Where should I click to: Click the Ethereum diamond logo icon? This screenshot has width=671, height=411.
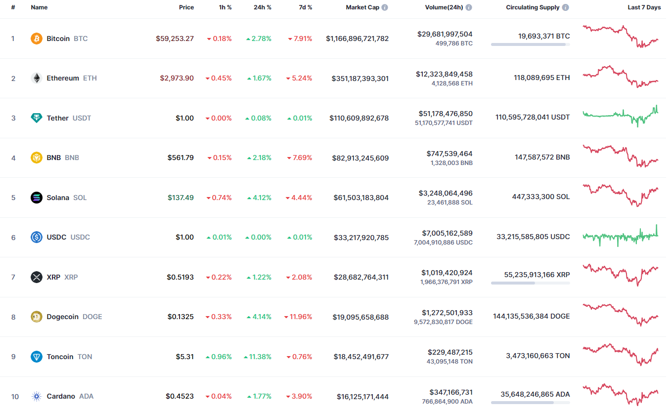(x=37, y=78)
